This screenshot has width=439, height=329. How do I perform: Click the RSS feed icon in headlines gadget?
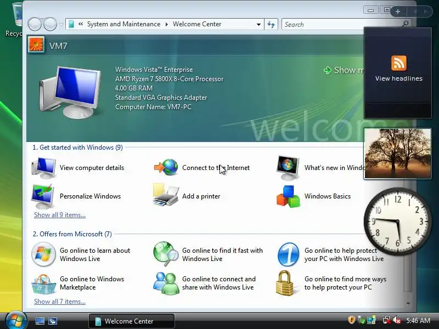click(x=399, y=63)
